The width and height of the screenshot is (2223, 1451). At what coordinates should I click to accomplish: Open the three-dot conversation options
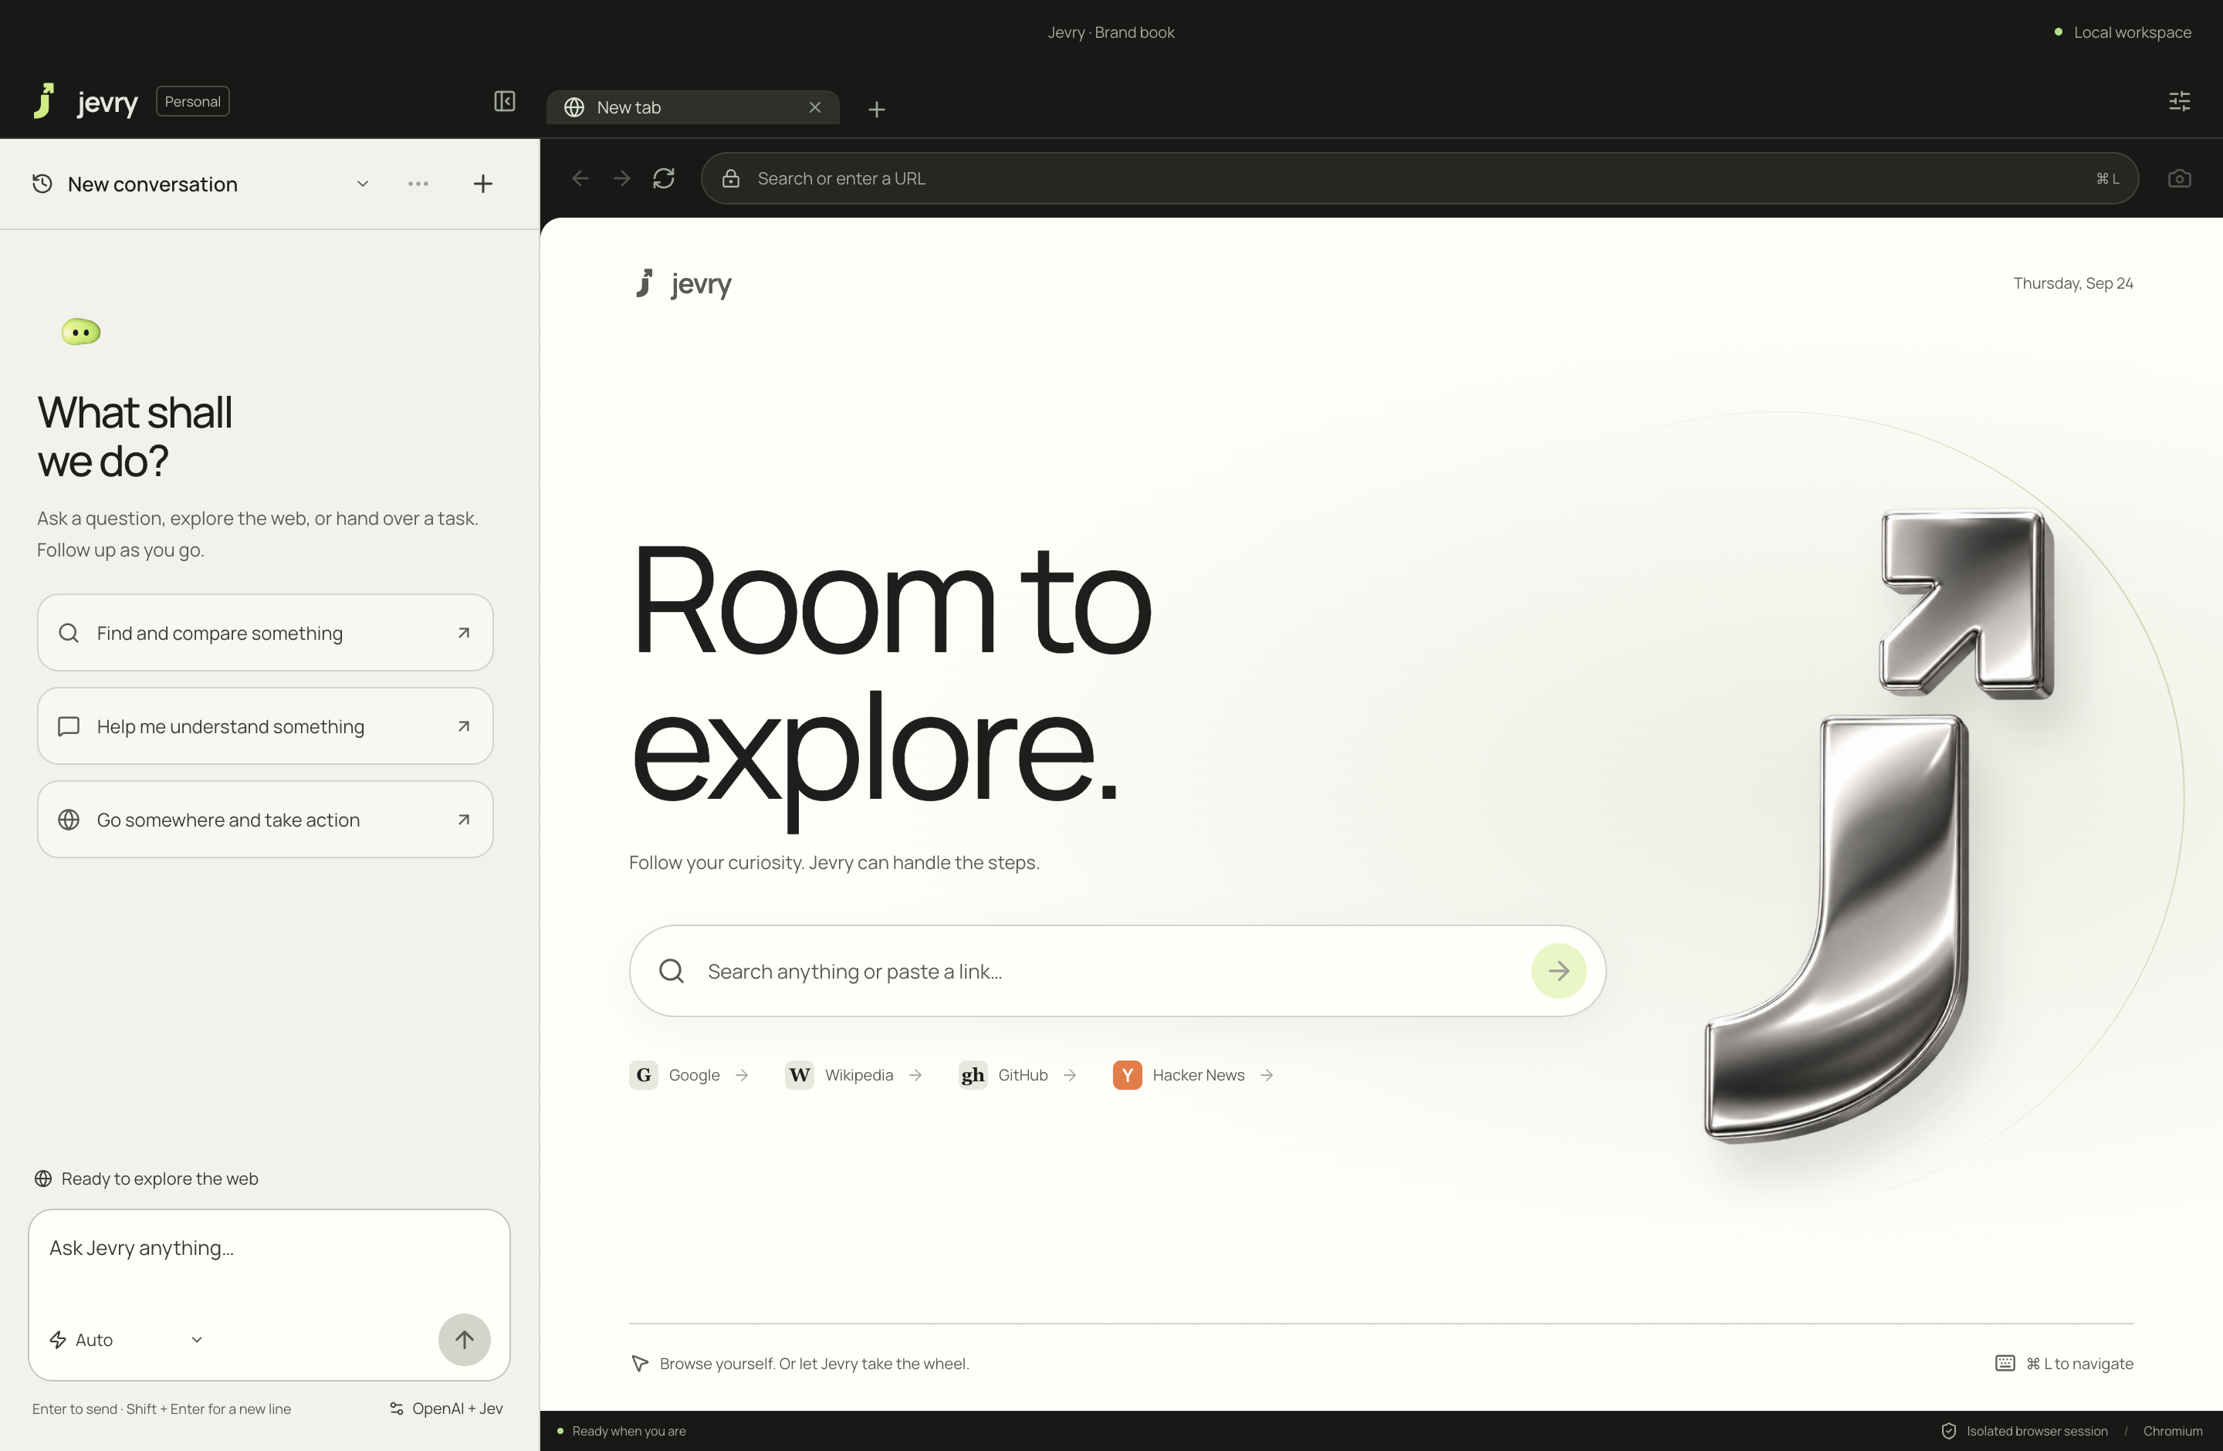coord(418,183)
